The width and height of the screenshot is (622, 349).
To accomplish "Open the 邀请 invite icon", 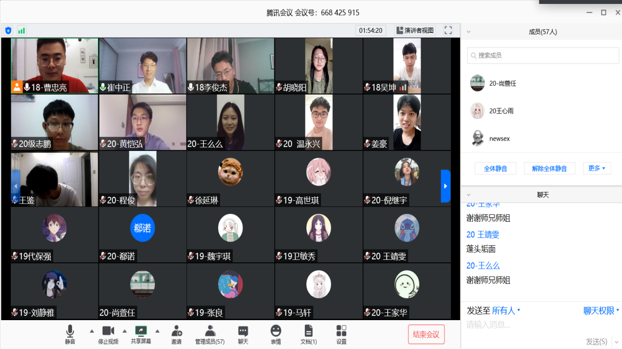I will click(176, 334).
